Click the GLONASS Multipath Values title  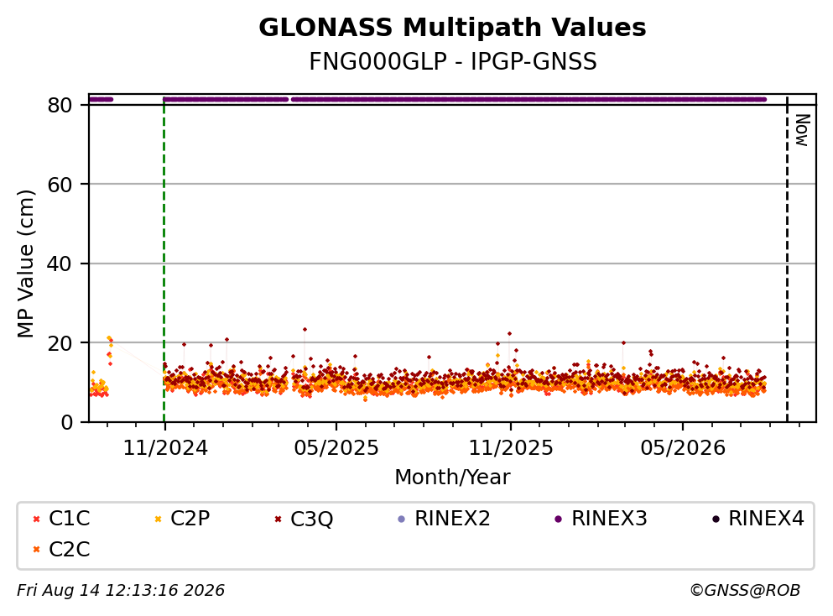[452, 28]
